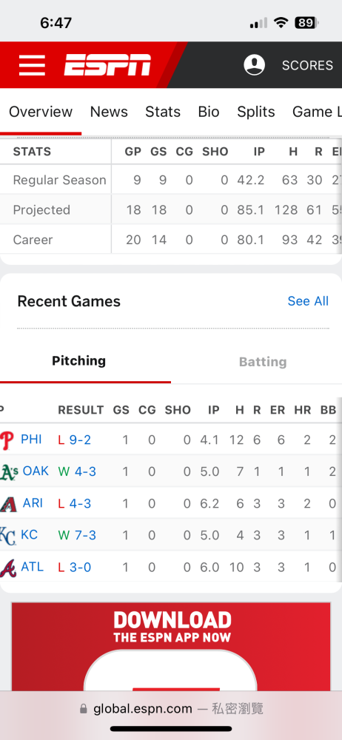
Task: Open the Bio tab
Action: pyautogui.click(x=209, y=112)
